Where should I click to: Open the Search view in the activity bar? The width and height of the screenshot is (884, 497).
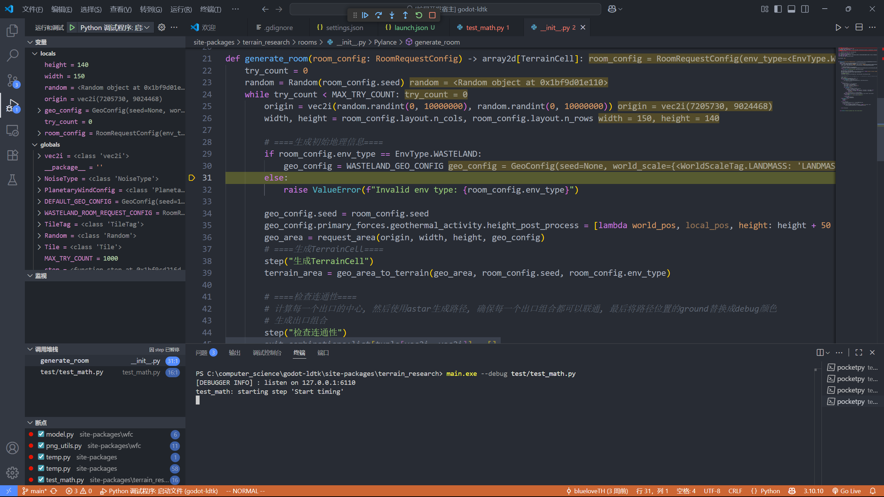click(12, 55)
